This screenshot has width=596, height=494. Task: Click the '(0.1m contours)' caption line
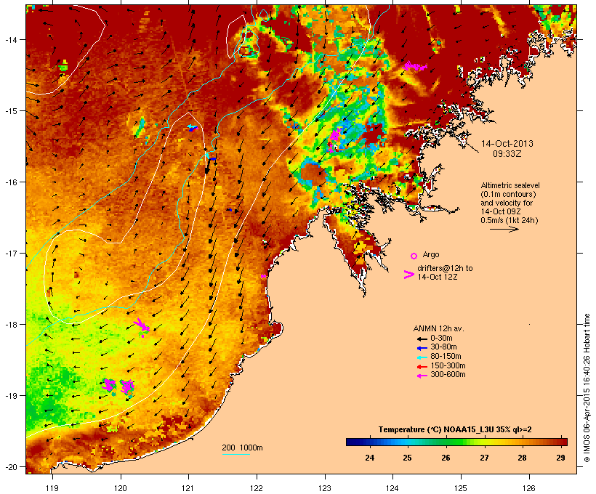point(508,194)
